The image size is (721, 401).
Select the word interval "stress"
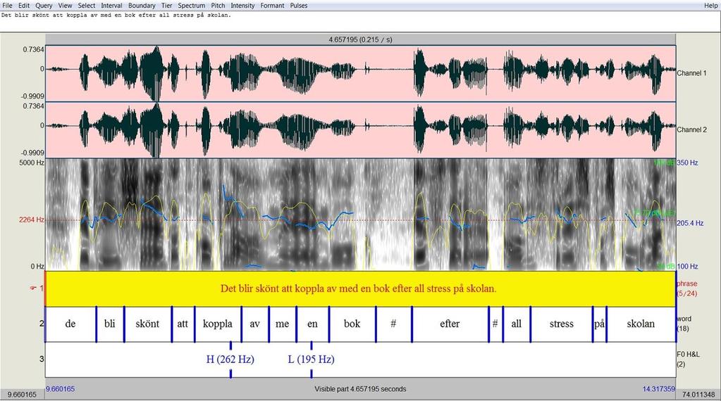562,324
